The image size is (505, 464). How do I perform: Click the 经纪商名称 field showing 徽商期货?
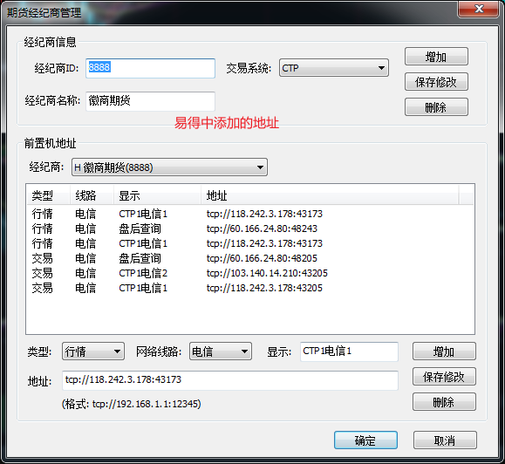pyautogui.click(x=150, y=101)
